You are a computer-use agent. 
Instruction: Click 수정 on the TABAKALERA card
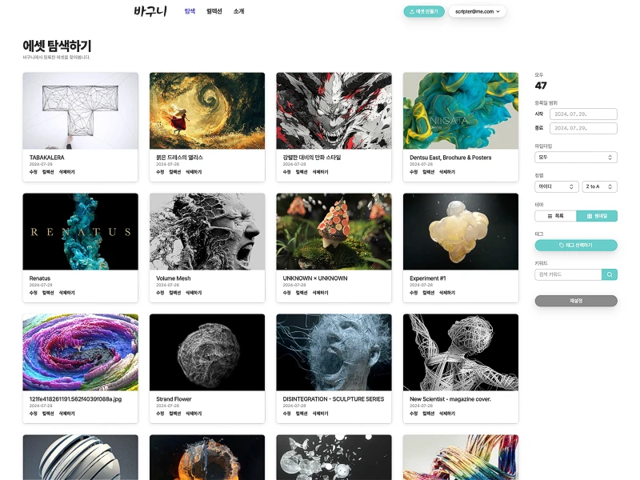pos(34,172)
